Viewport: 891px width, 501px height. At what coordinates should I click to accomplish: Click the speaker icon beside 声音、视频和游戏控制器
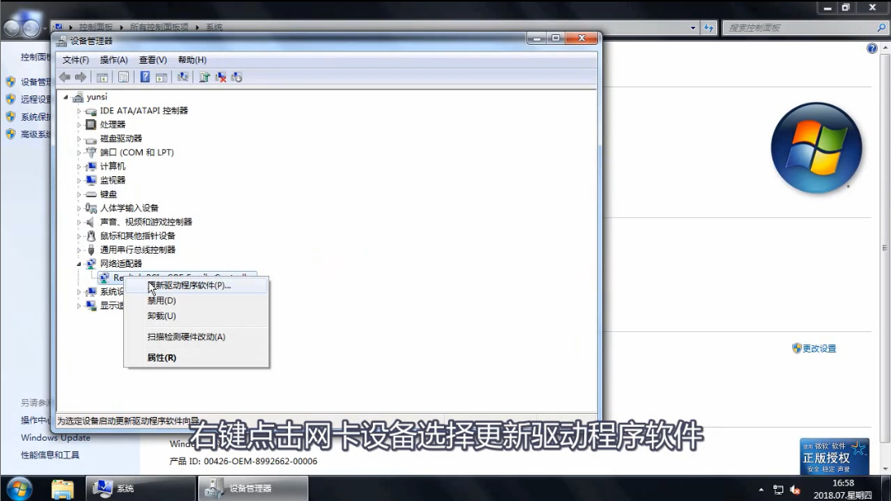(x=91, y=222)
